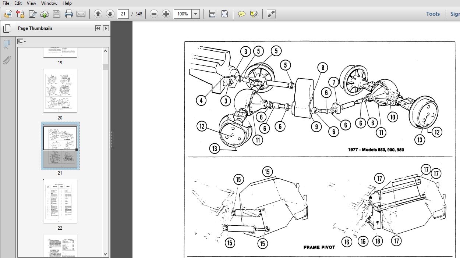Viewport: 460px width, 258px height.
Task: Open the Tools pane
Action: point(433,14)
